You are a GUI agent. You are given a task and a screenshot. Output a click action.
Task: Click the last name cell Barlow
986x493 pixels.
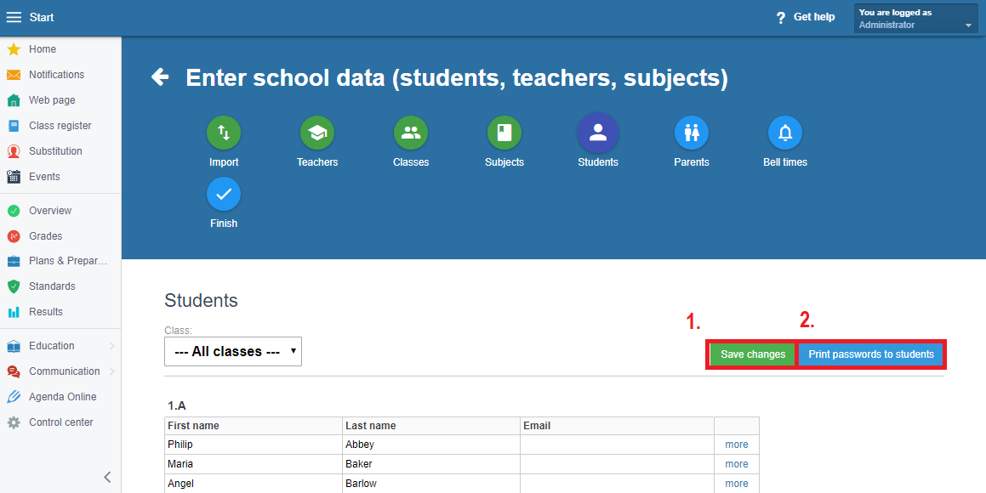(x=431, y=484)
